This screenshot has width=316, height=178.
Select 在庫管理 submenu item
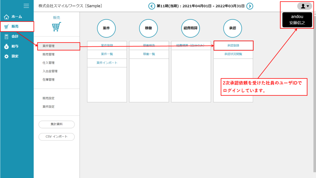click(x=48, y=80)
